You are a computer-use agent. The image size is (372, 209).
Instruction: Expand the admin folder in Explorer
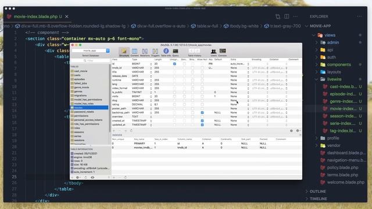[316, 42]
